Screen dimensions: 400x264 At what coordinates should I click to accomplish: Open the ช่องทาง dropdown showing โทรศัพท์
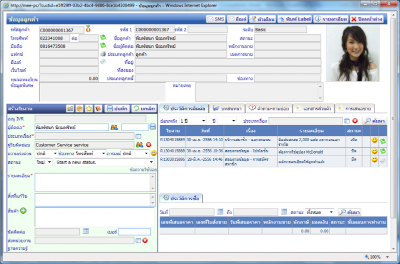pos(90,154)
